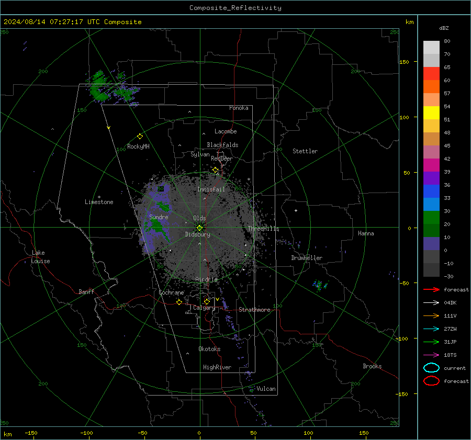
Task: Click the dBZ legend heading
Action: pyautogui.click(x=444, y=28)
